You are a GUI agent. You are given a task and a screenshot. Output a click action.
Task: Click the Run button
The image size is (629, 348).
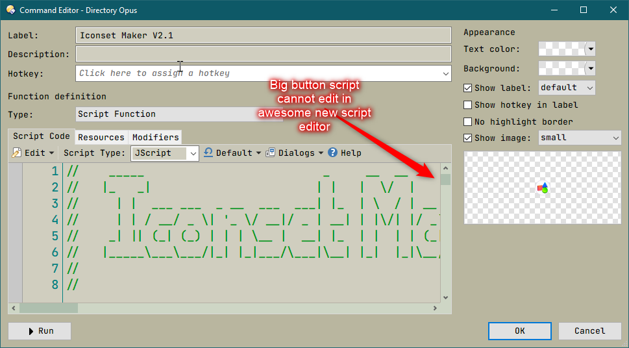[x=40, y=331]
